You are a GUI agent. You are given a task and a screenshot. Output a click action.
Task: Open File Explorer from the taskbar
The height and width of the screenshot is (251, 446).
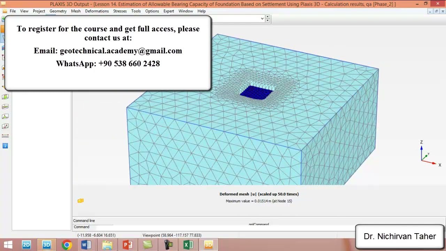(107, 245)
